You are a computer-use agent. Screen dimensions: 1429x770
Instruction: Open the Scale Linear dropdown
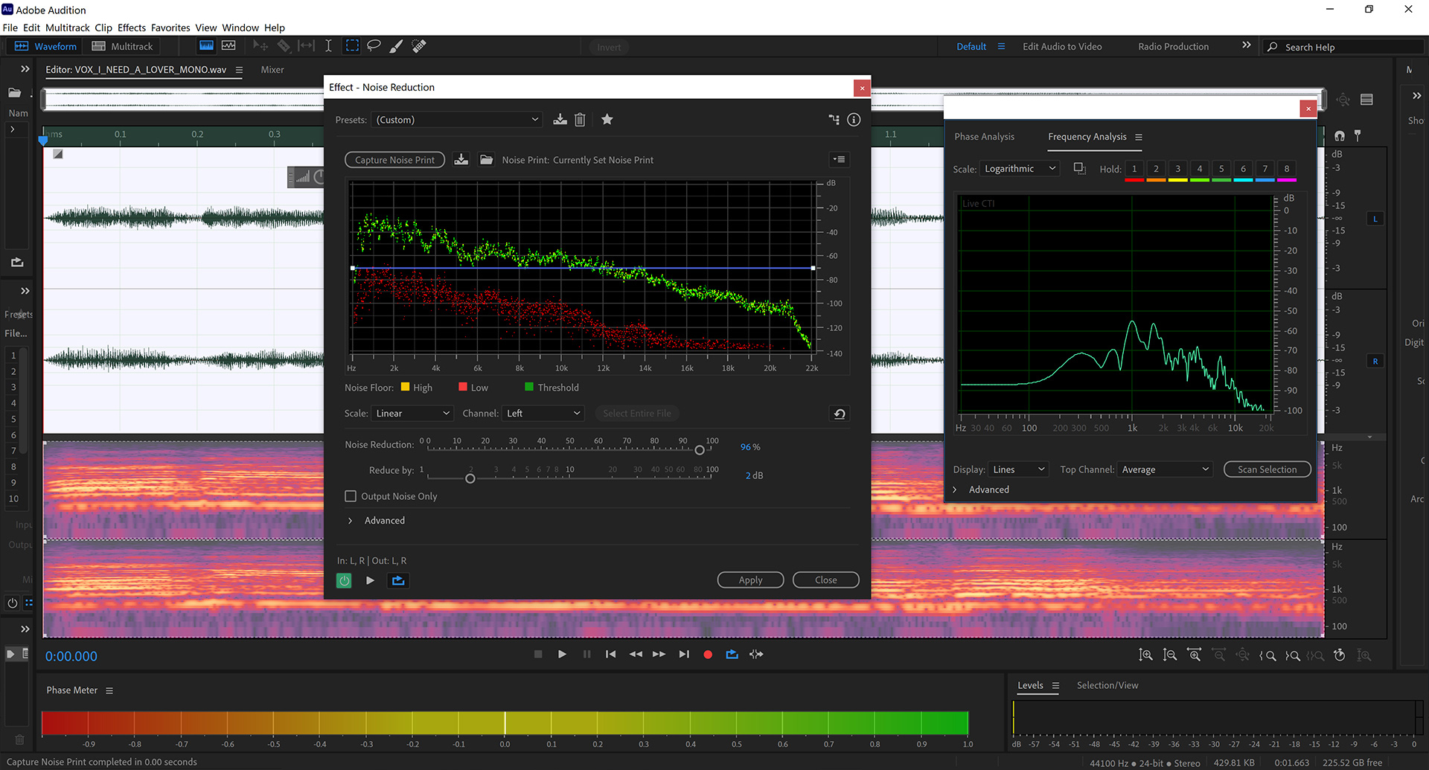click(412, 414)
